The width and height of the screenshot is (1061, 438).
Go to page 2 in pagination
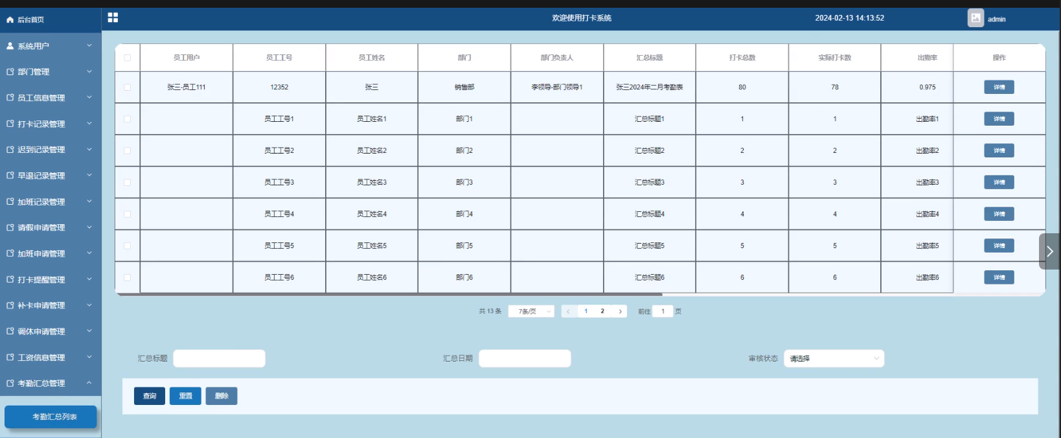click(602, 312)
